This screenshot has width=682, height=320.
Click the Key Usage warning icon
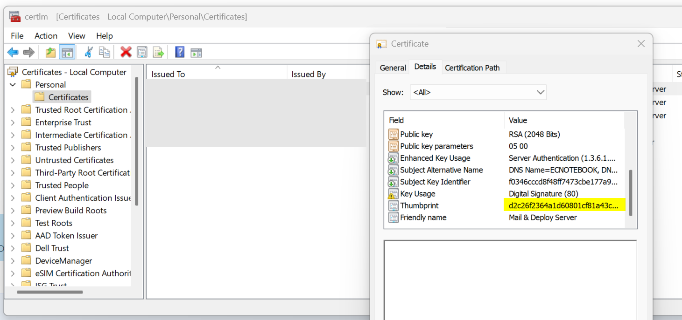(x=394, y=194)
